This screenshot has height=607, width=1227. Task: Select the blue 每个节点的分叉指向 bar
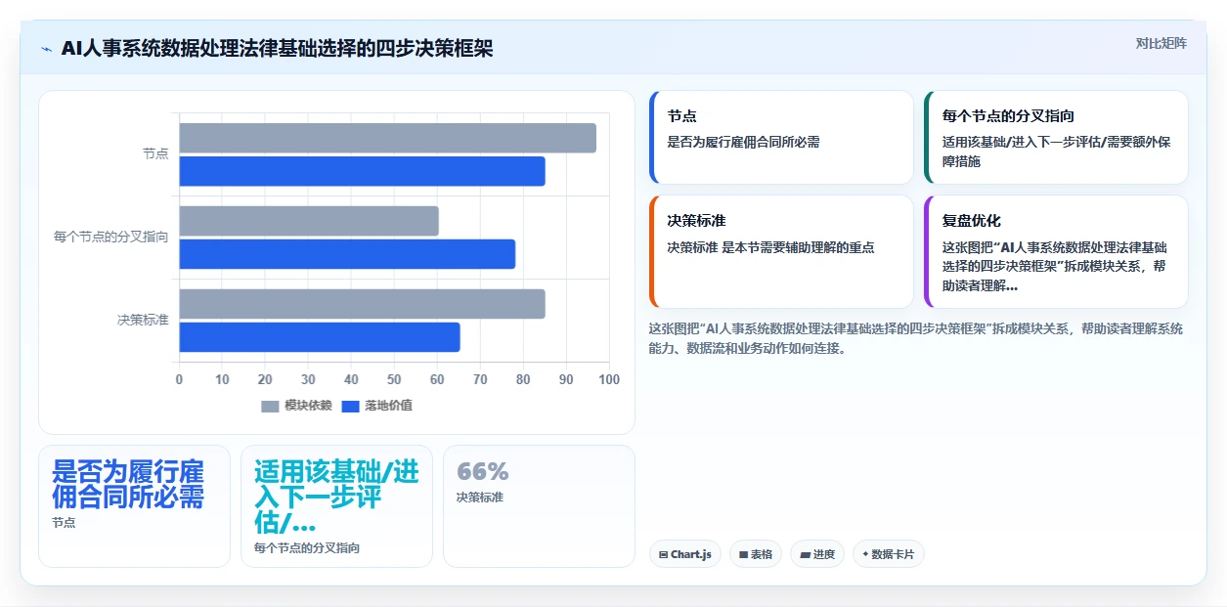tap(347, 254)
